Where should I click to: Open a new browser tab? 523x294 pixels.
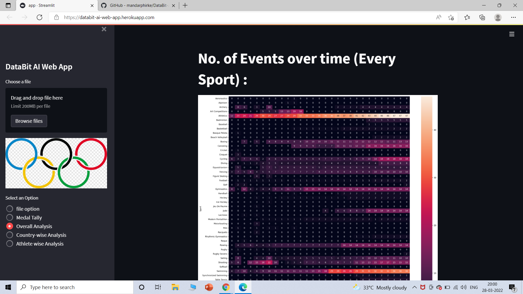tap(185, 5)
